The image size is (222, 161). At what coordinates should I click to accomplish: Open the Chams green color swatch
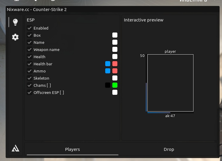[115, 85]
